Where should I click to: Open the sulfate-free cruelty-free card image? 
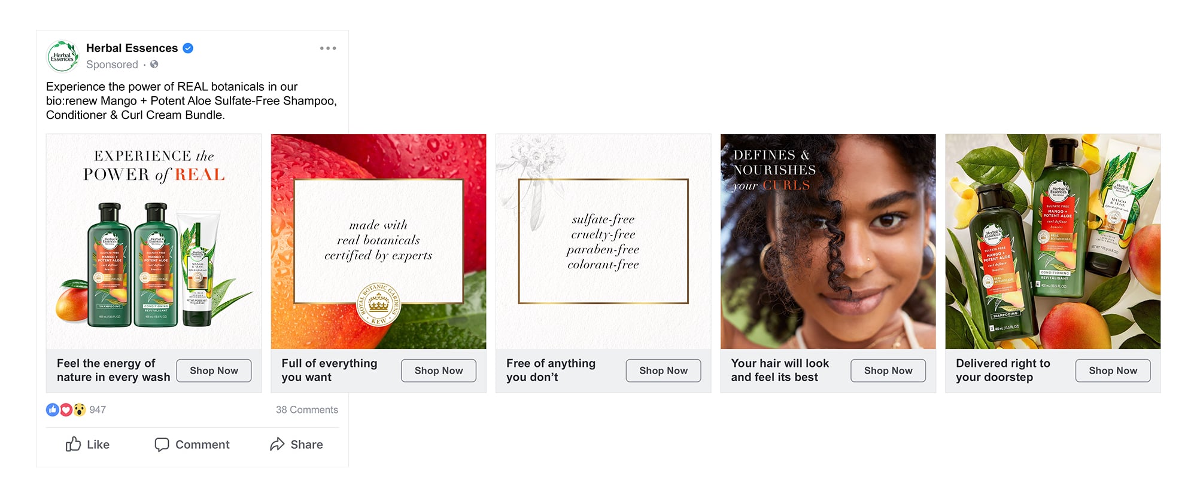(603, 241)
